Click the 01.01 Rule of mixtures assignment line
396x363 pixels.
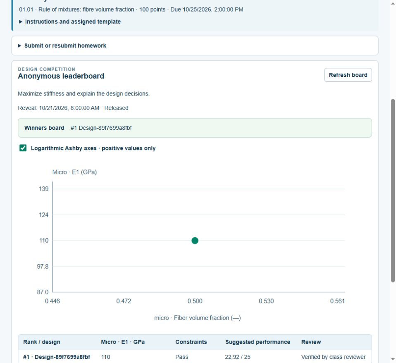(131, 10)
